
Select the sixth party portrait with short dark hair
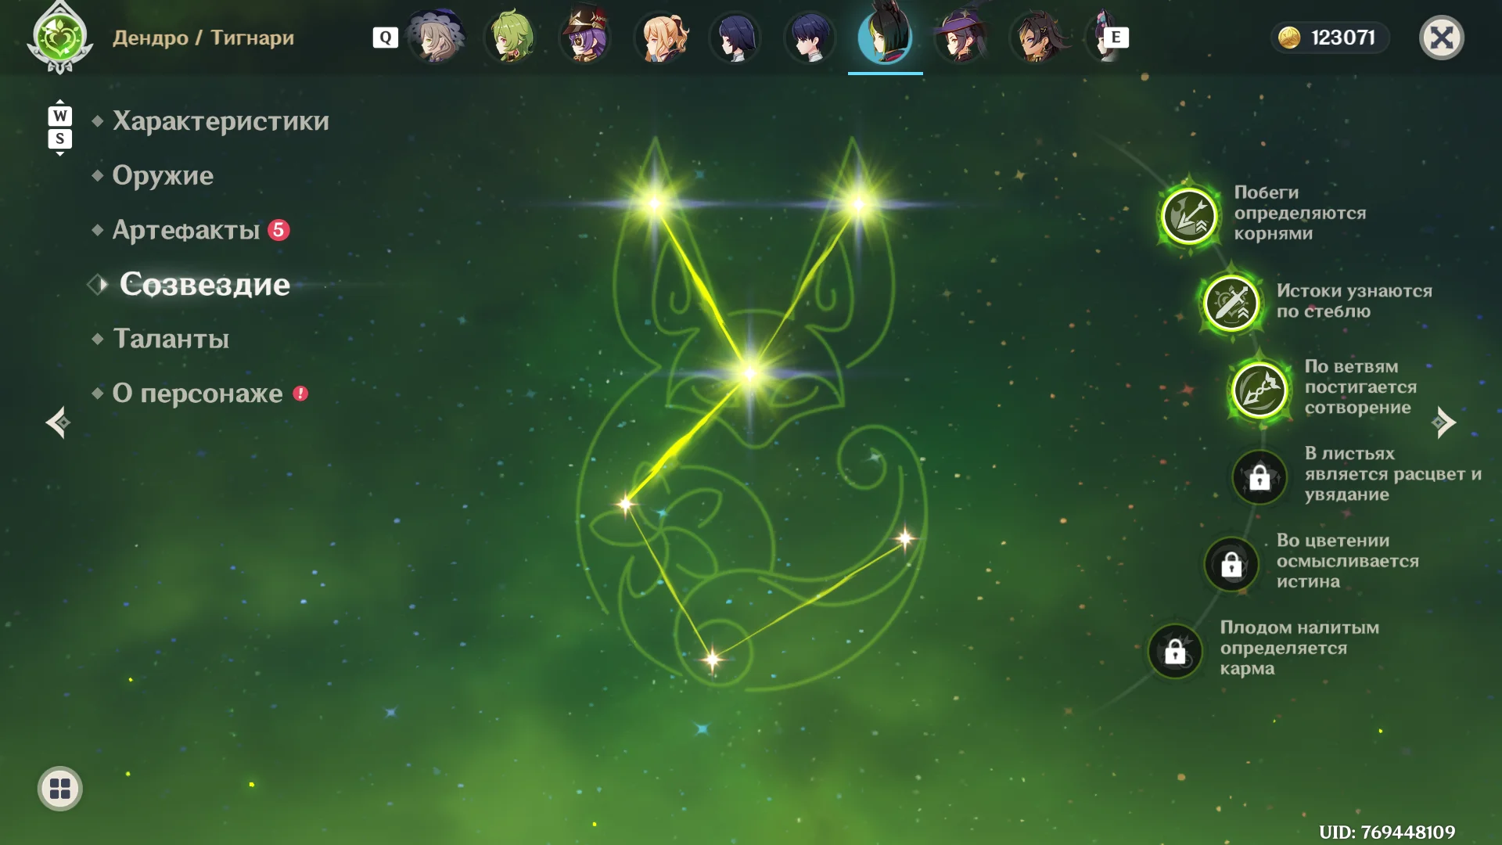click(810, 37)
